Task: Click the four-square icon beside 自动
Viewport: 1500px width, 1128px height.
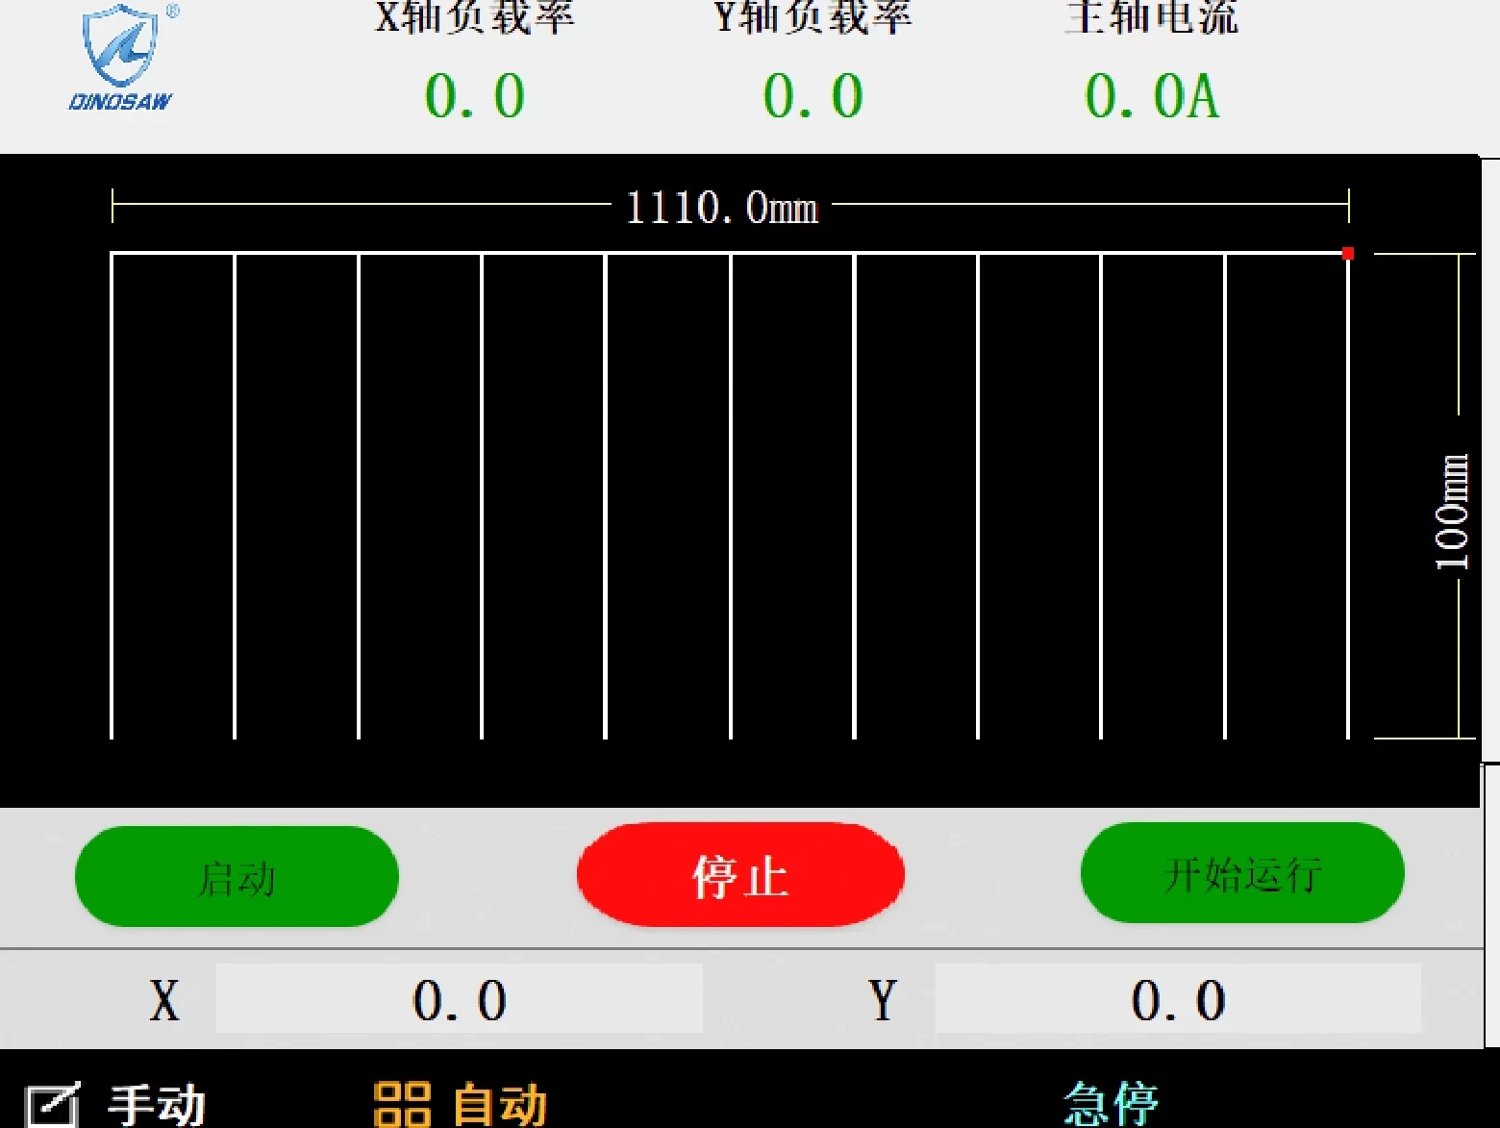Action: [x=401, y=1104]
